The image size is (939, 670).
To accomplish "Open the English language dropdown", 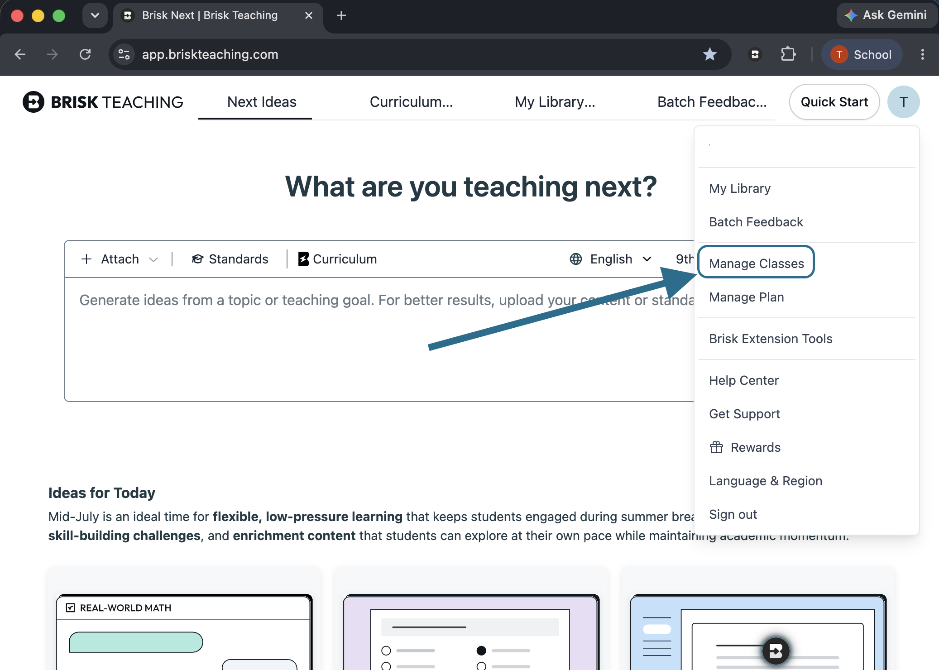I will point(611,259).
